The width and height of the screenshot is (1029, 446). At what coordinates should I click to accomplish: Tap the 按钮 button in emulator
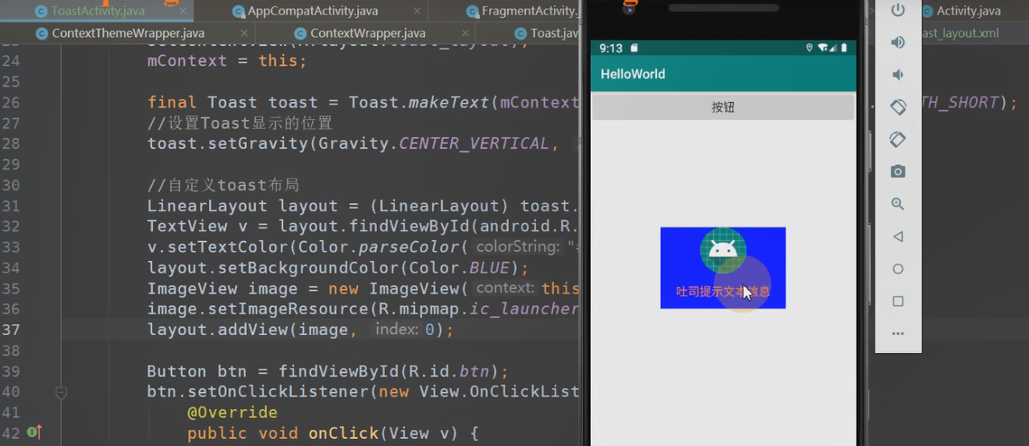tap(723, 107)
